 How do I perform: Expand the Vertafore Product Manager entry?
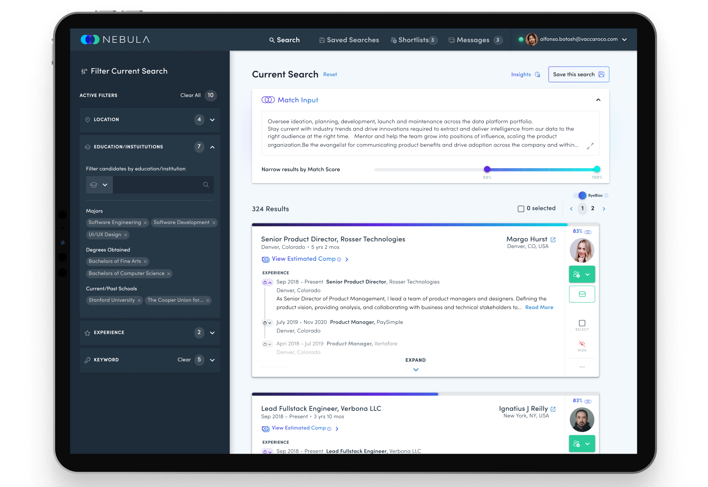point(268,344)
